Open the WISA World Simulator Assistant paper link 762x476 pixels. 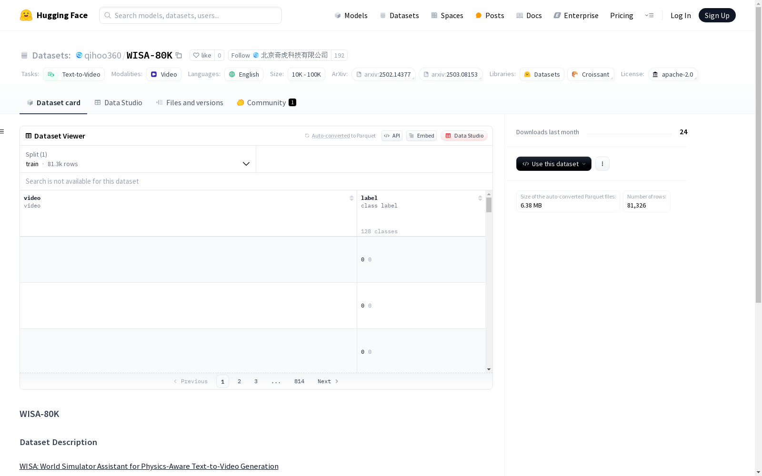(x=149, y=466)
